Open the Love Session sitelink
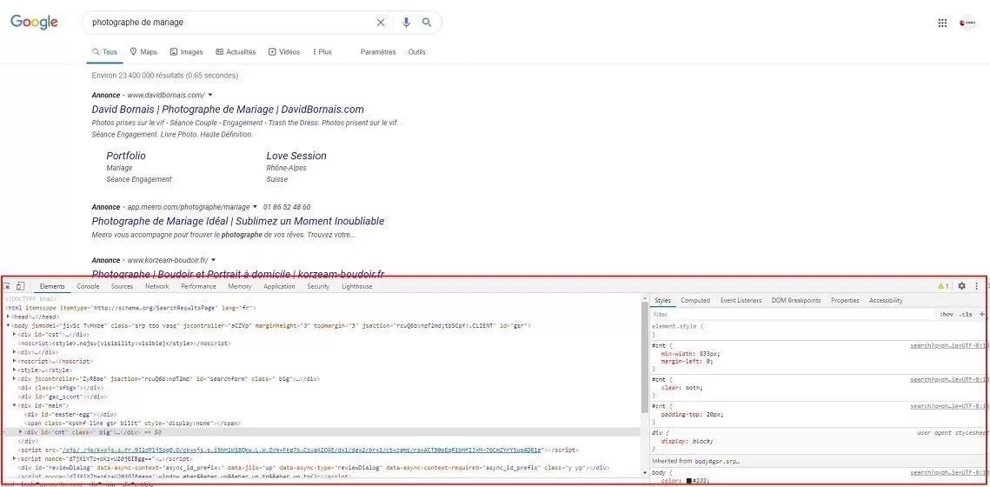This screenshot has height=487, width=990. [296, 156]
